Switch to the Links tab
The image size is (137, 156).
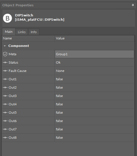coord(21,32)
